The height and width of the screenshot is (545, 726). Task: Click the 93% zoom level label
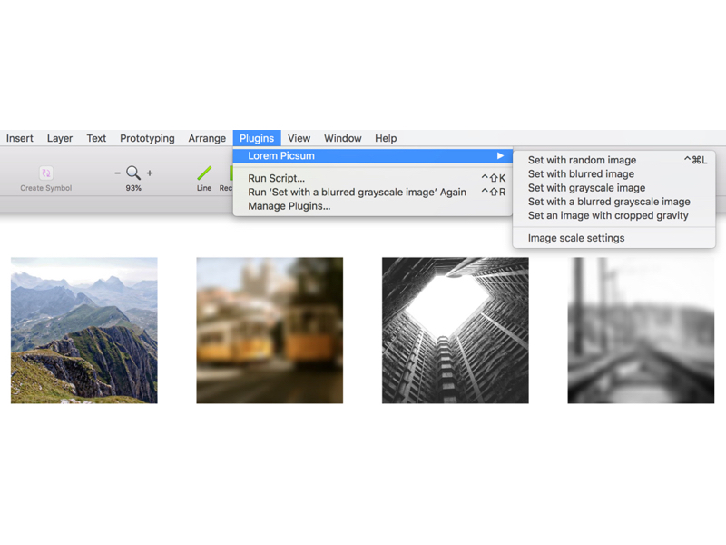133,188
